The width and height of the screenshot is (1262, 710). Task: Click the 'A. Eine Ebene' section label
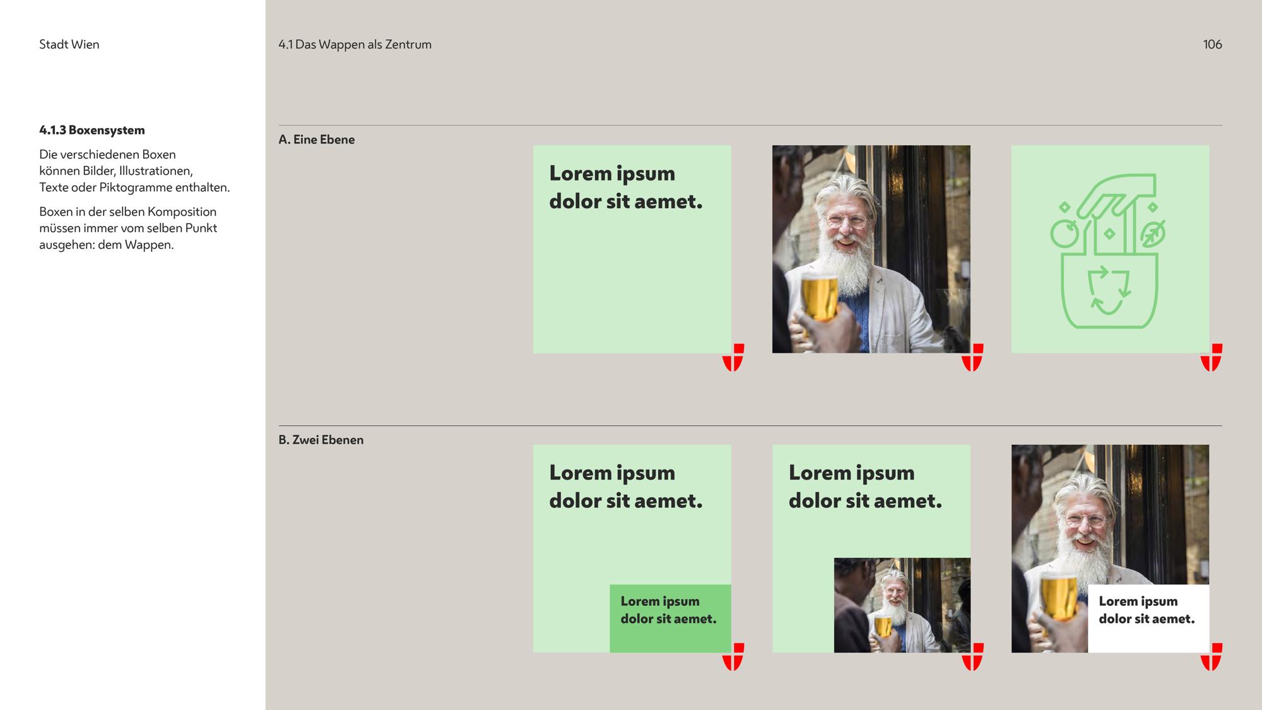(317, 139)
